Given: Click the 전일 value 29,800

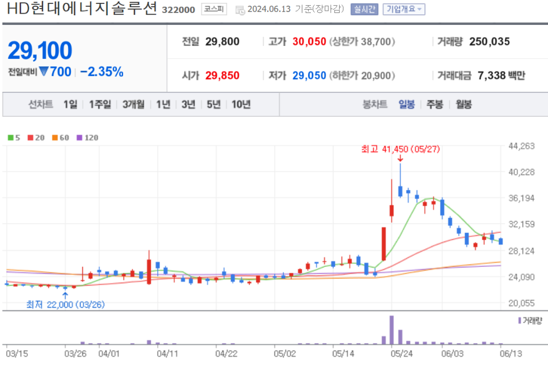Looking at the screenshot, I should pyautogui.click(x=222, y=41).
